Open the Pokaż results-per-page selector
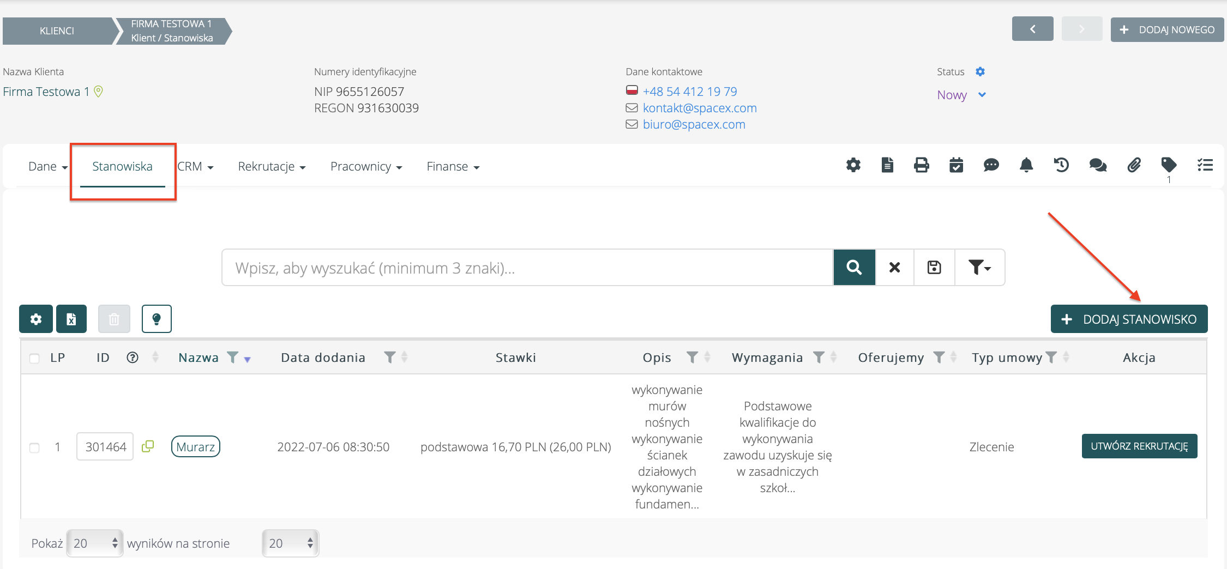Image resolution: width=1227 pixels, height=569 pixels. pyautogui.click(x=95, y=543)
